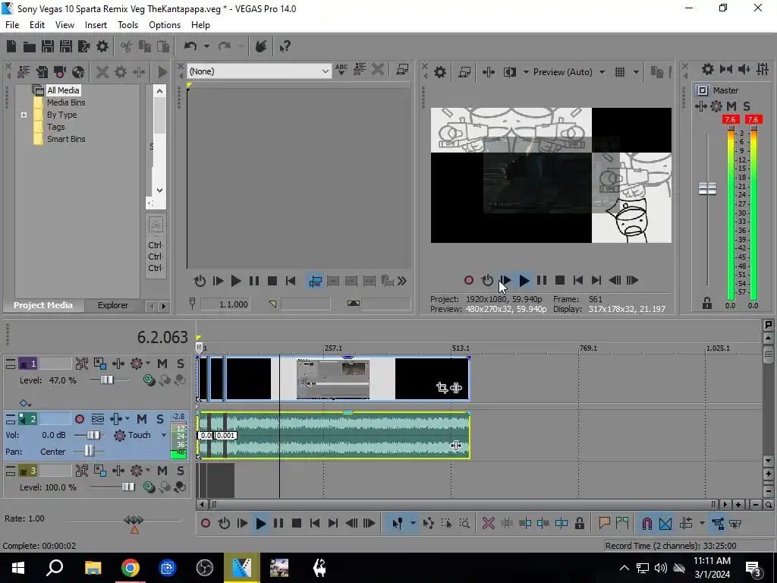Open the File menu
The image size is (777, 583).
(x=12, y=25)
